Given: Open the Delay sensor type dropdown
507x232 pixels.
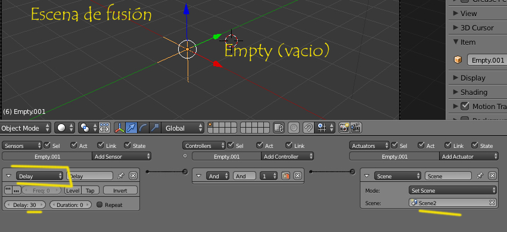Looking at the screenshot, I should (39, 176).
